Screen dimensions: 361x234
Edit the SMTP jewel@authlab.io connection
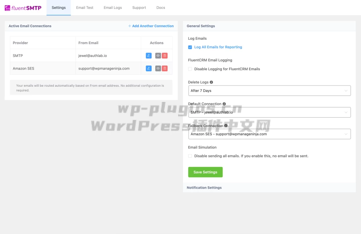(149, 55)
